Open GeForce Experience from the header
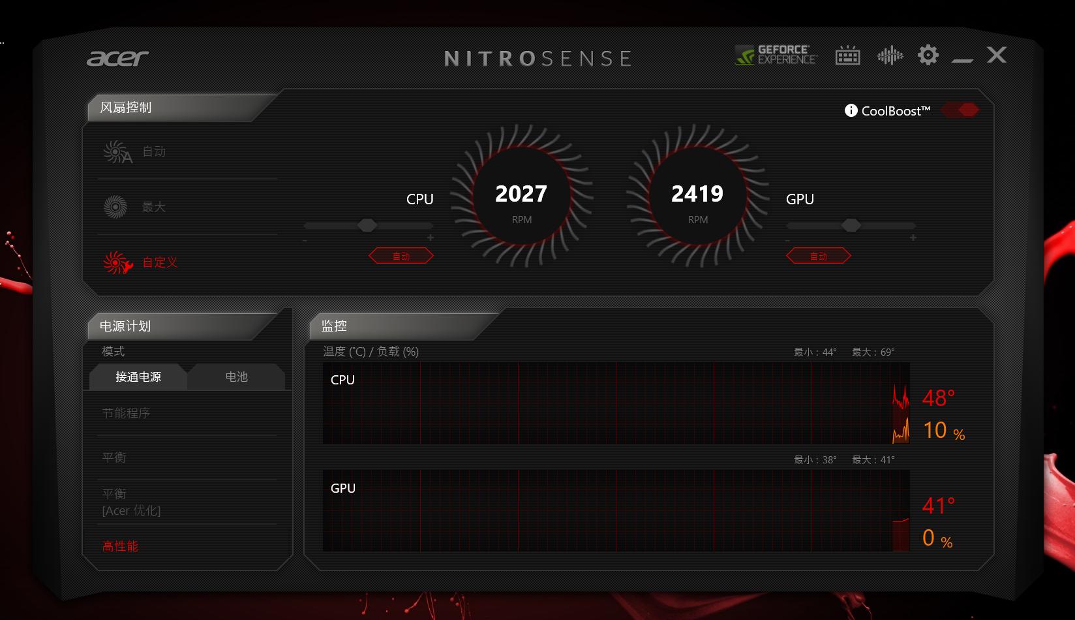1075x620 pixels. [x=776, y=55]
